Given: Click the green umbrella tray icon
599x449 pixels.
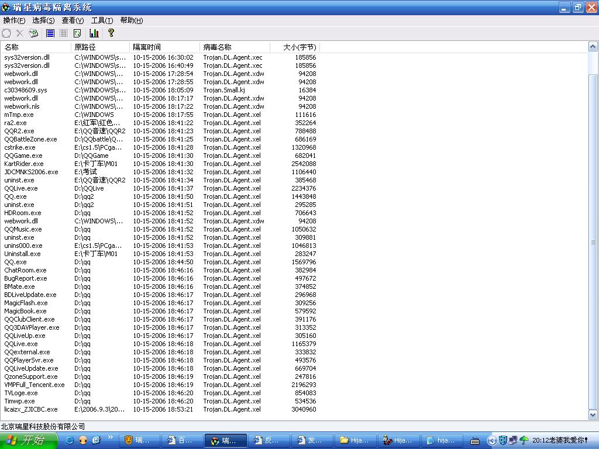Looking at the screenshot, I should click(524, 440).
